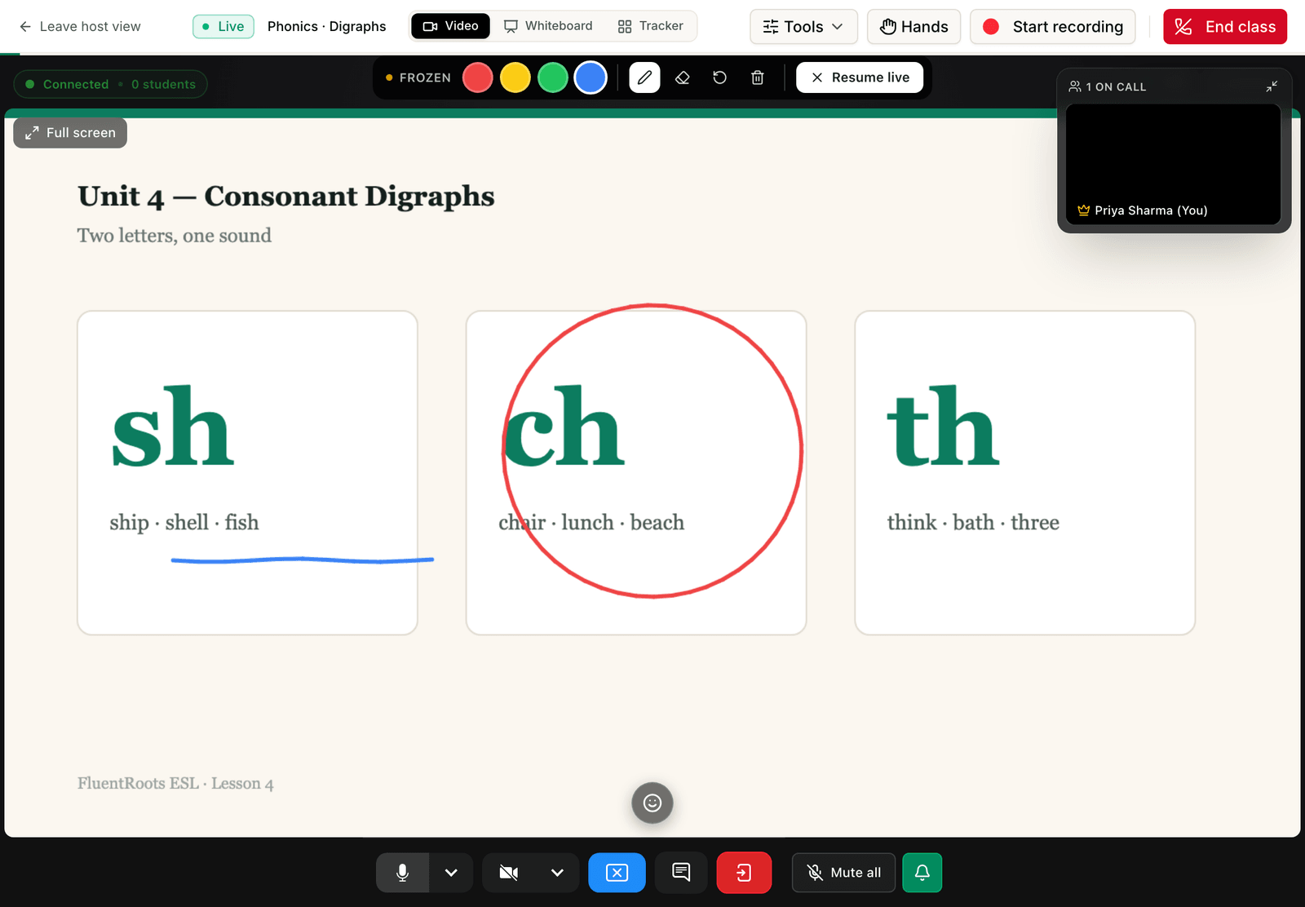
Task: Click the 'Phonics · Digraphs' class title
Action: pos(327,27)
